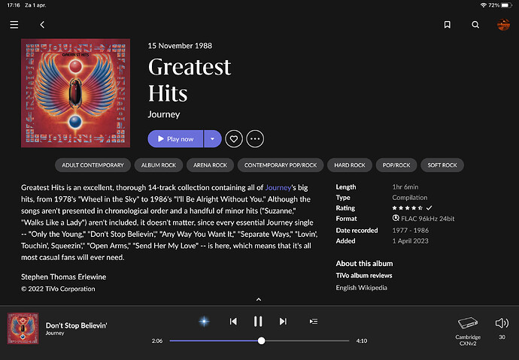Favorite album with heart icon
The image size is (519, 360).
[x=234, y=139]
